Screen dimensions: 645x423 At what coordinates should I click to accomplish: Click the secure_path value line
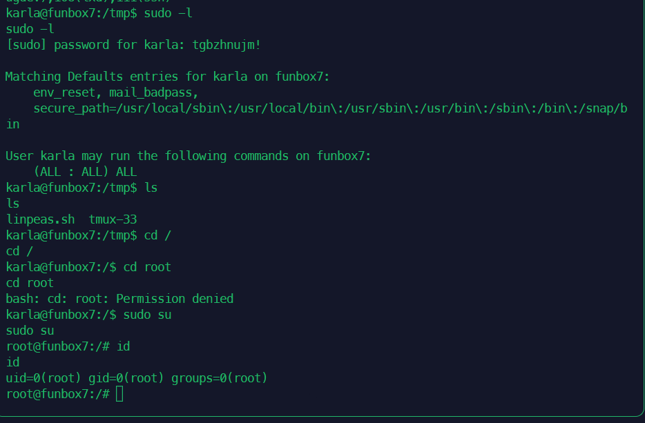click(x=330, y=108)
